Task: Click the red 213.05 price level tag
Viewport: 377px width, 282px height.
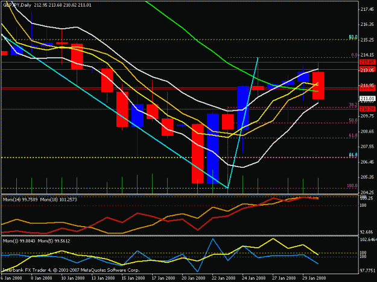Action: (x=367, y=70)
